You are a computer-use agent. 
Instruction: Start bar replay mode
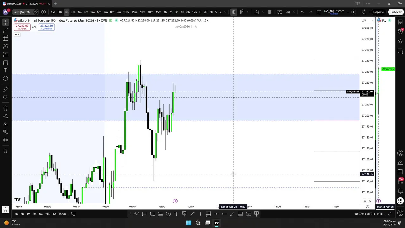pos(288,12)
